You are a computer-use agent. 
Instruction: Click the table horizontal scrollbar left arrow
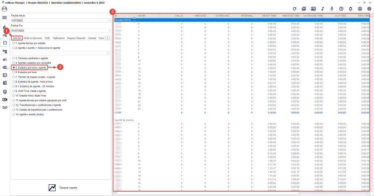pos(115,193)
